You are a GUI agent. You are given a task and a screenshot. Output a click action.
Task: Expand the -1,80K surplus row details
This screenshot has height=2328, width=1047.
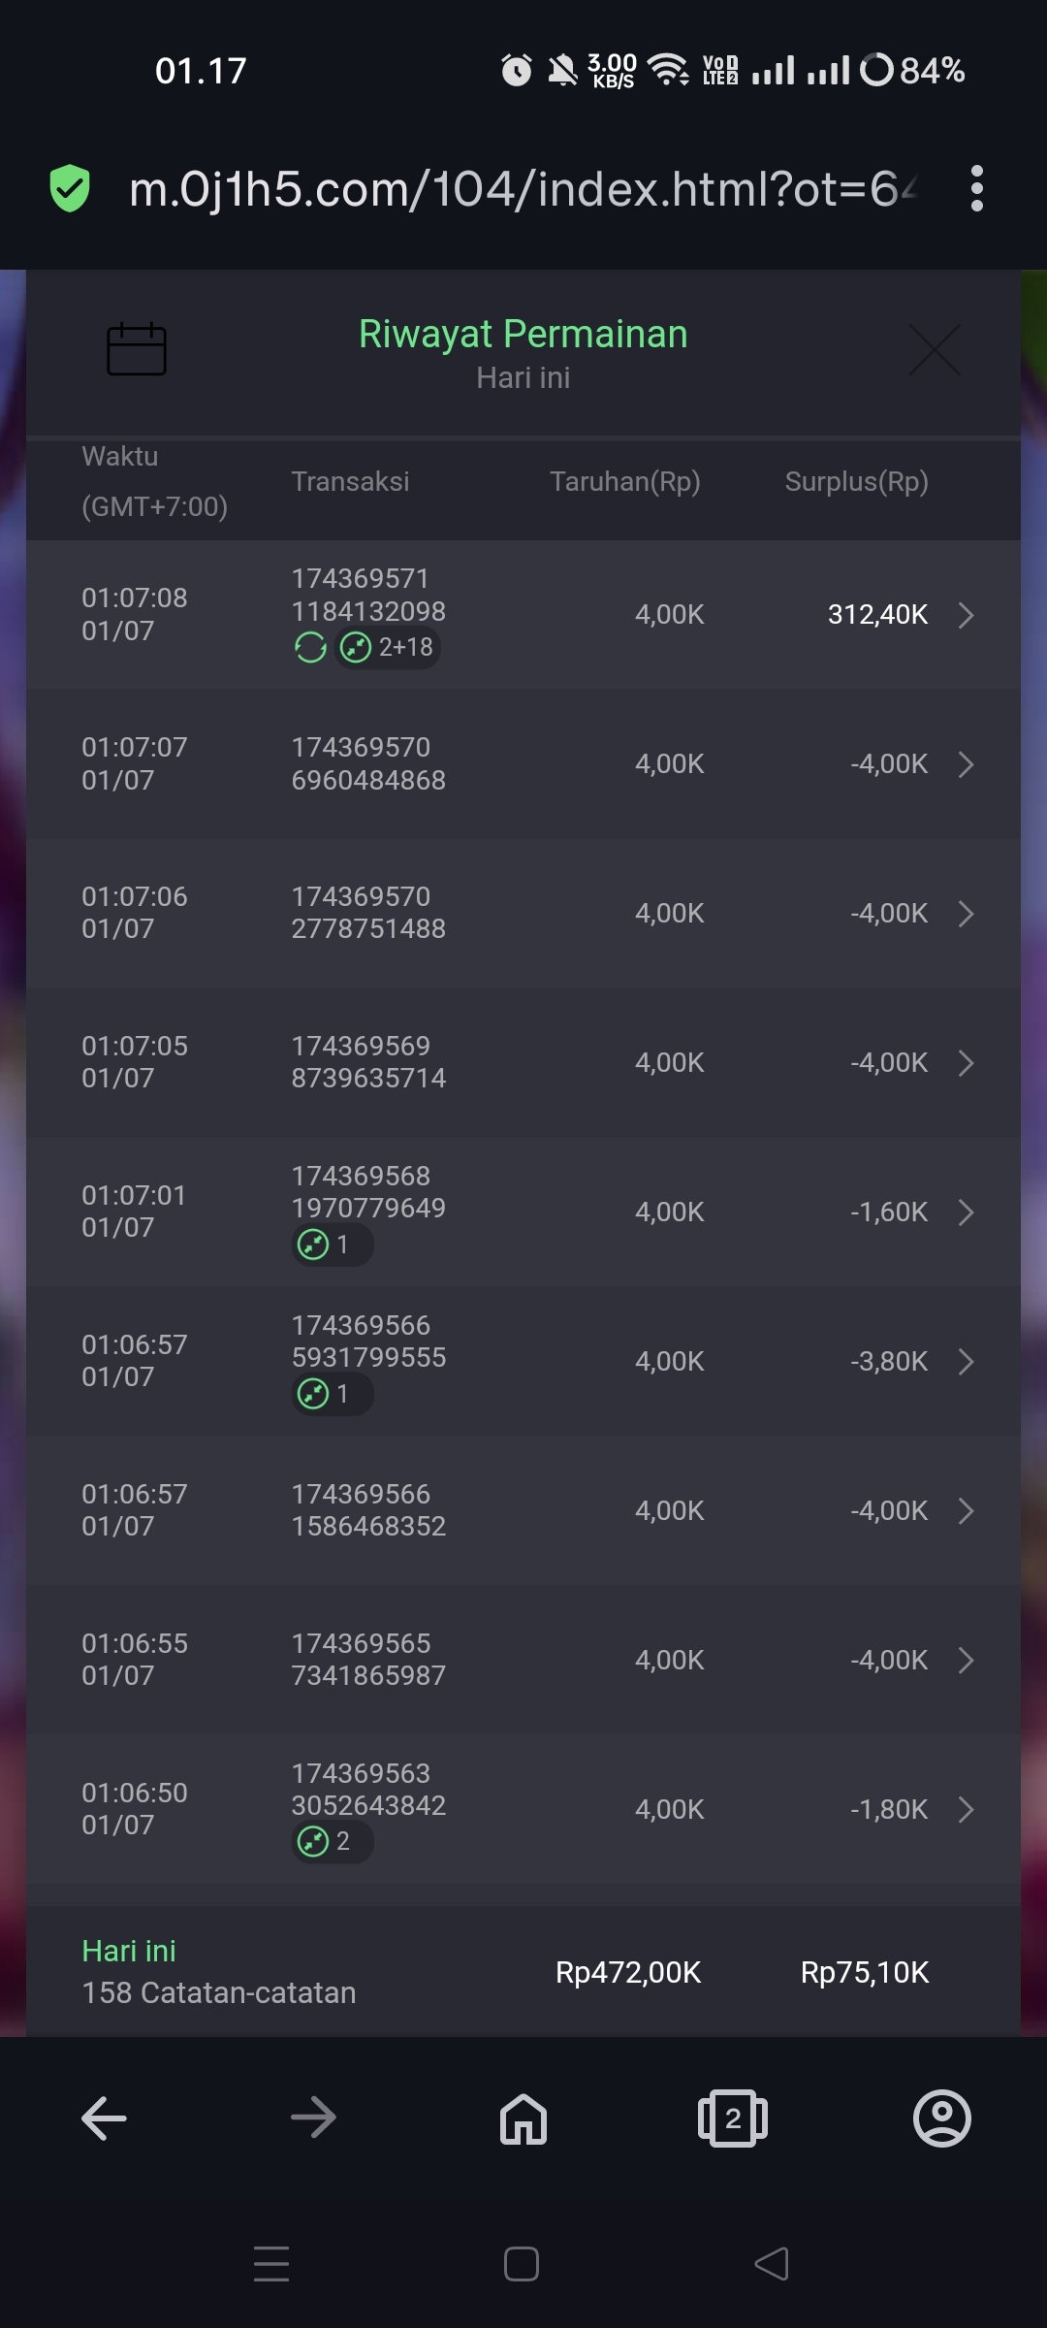(x=966, y=1810)
